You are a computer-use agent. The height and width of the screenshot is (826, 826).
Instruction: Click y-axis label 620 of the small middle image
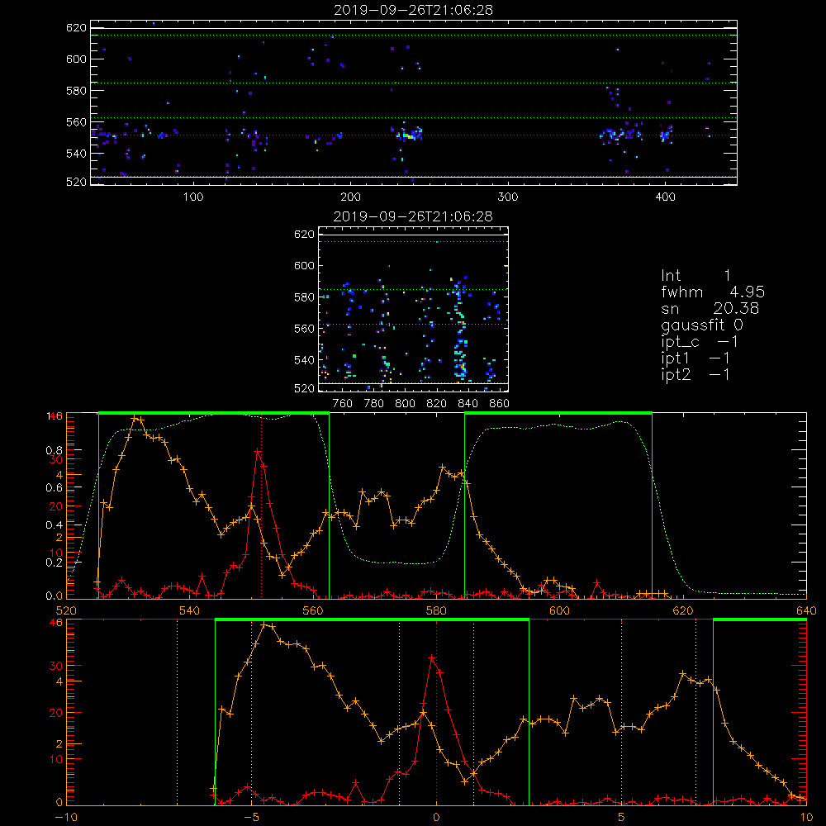(304, 235)
